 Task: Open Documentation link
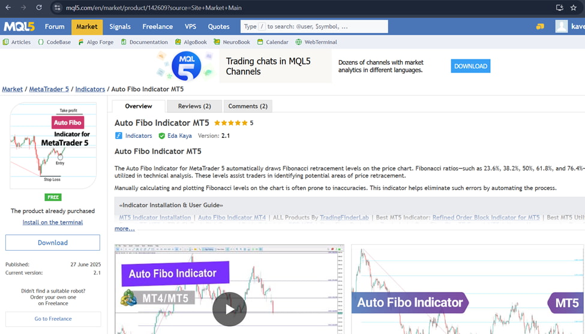click(145, 42)
